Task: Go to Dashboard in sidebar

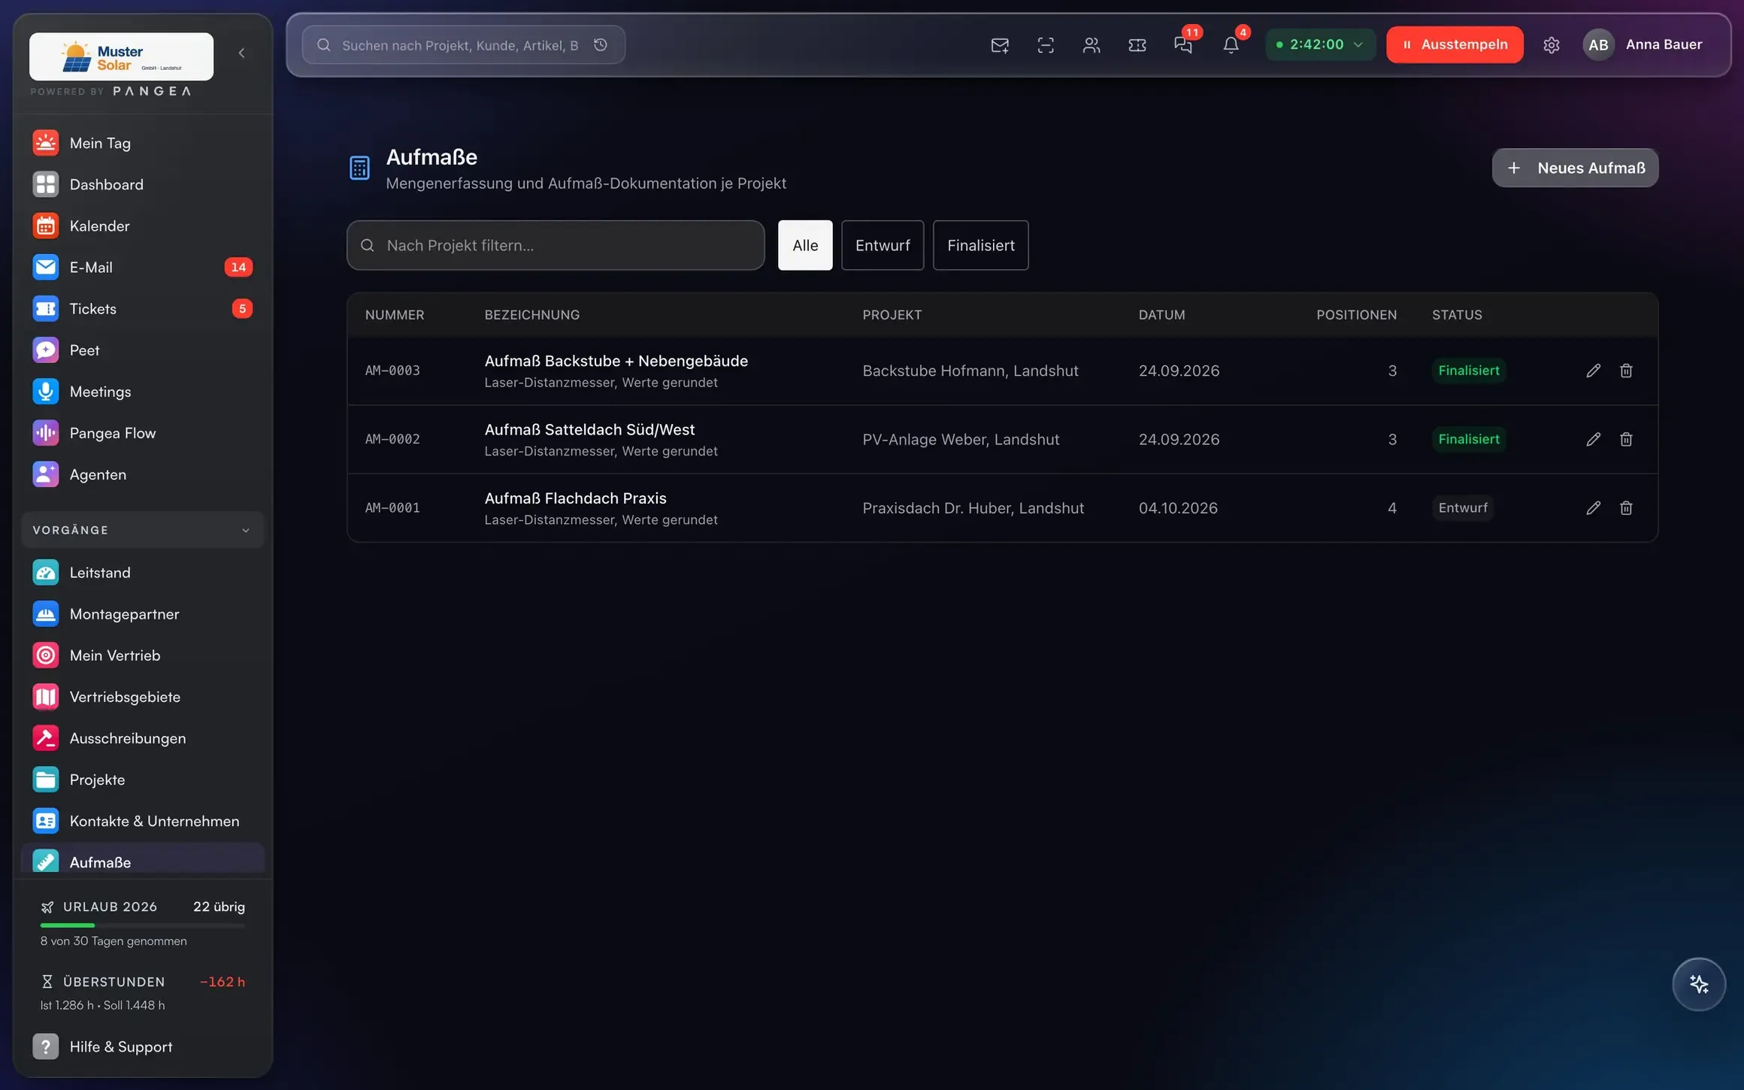Action: point(142,184)
